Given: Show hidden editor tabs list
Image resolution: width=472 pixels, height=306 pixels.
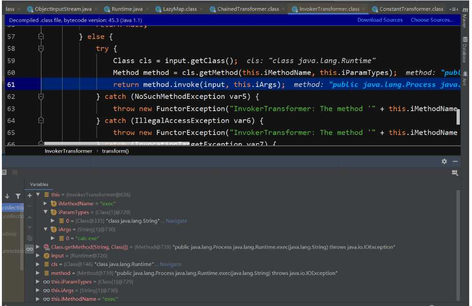Looking at the screenshot, I should [454, 9].
